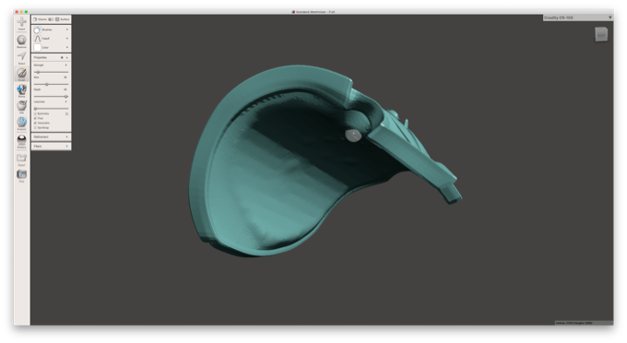
Task: Open the Stamp tool
Action: (21, 89)
